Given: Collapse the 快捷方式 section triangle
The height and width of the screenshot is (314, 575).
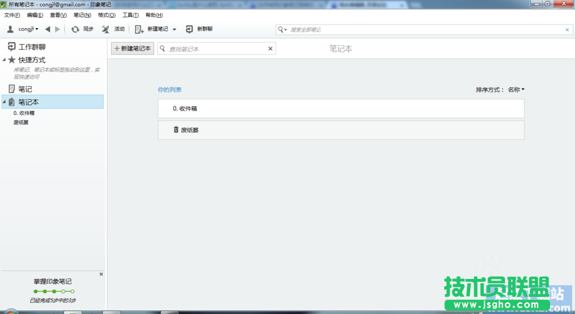Looking at the screenshot, I should pos(4,60).
